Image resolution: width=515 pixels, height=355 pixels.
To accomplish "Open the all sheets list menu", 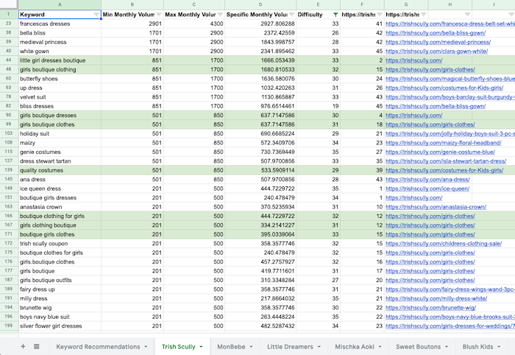I will [37, 346].
